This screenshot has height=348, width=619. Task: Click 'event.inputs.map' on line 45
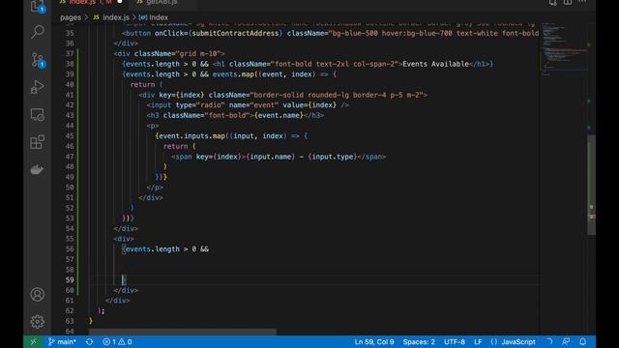tap(192, 135)
